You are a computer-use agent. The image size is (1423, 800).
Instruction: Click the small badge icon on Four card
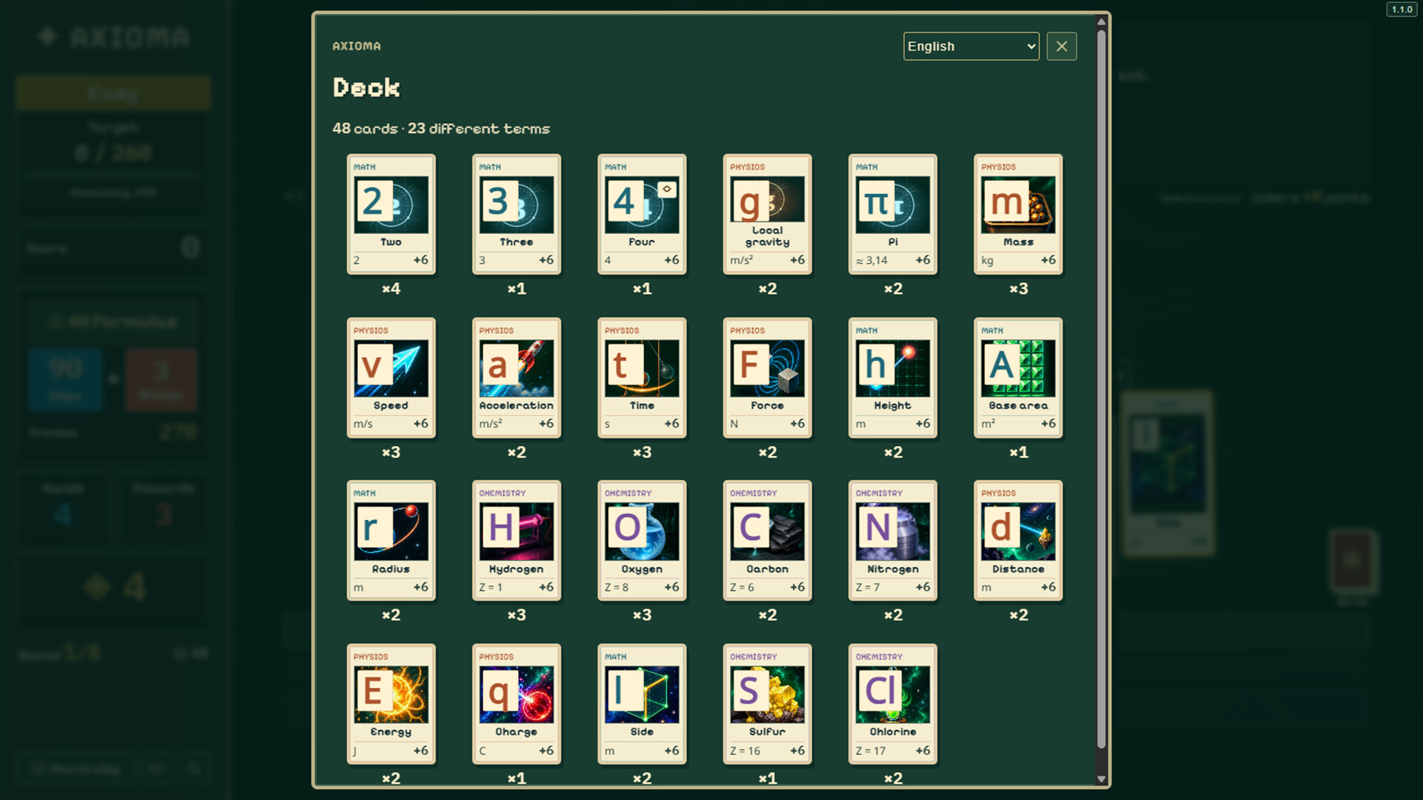tap(667, 190)
